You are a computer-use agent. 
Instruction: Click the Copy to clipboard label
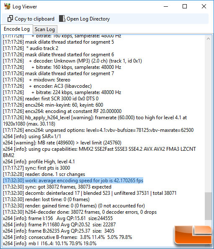tap(34, 19)
